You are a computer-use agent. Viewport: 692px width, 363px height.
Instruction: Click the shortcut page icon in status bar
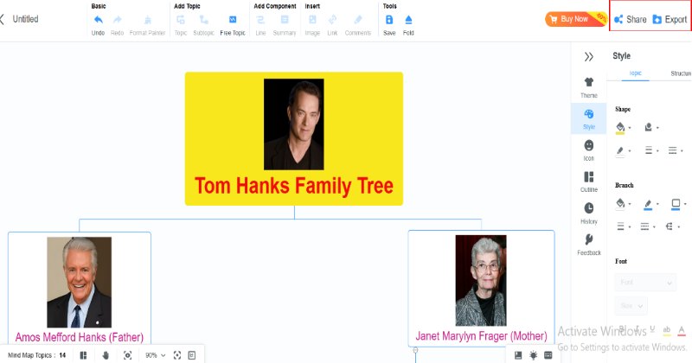point(191,355)
